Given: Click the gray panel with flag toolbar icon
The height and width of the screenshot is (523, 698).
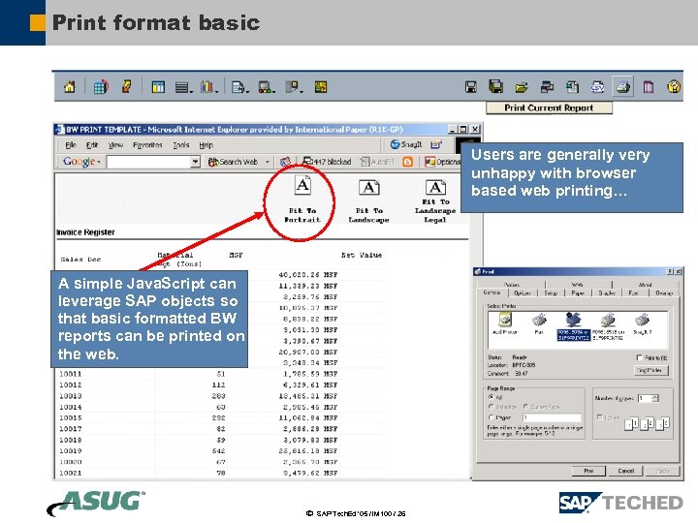Looking at the screenshot, I should click(x=293, y=87).
